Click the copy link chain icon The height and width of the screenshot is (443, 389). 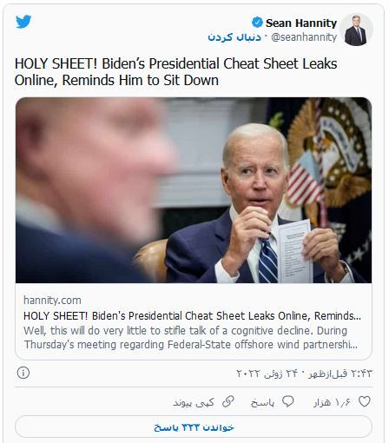(x=228, y=401)
